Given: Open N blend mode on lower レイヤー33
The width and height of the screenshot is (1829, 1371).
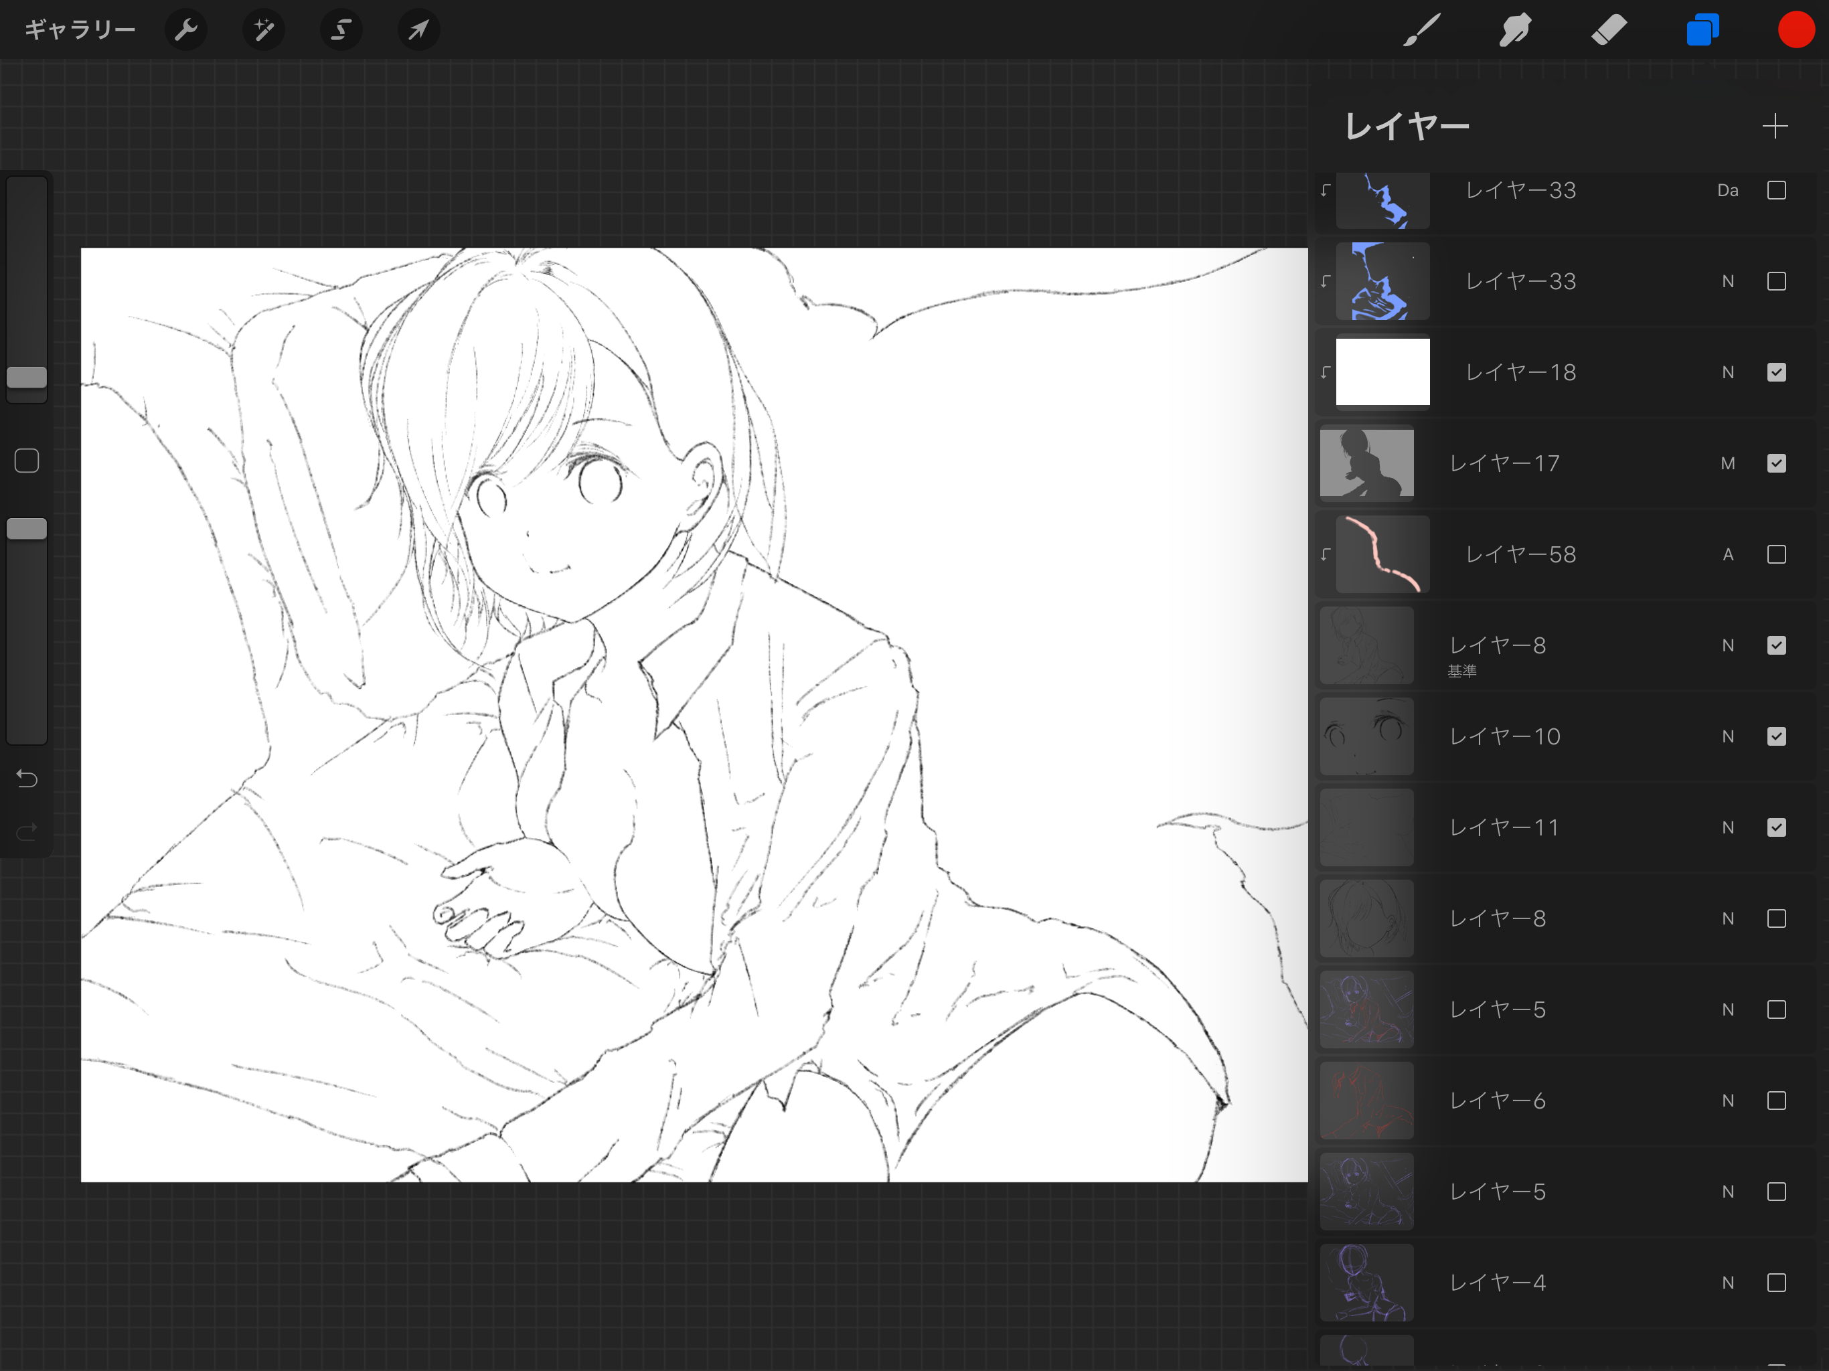Looking at the screenshot, I should 1727,281.
